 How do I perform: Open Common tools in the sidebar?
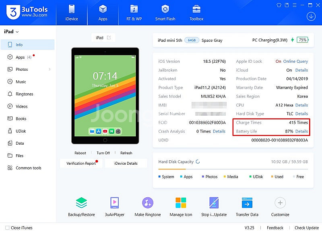pos(27,168)
